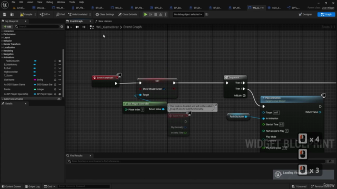The height and width of the screenshot is (189, 337).
Task: Click the Save blueprint icon
Action: pos(5,14)
